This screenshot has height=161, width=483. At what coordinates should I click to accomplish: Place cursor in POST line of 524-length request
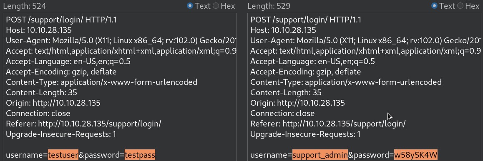click(61, 20)
